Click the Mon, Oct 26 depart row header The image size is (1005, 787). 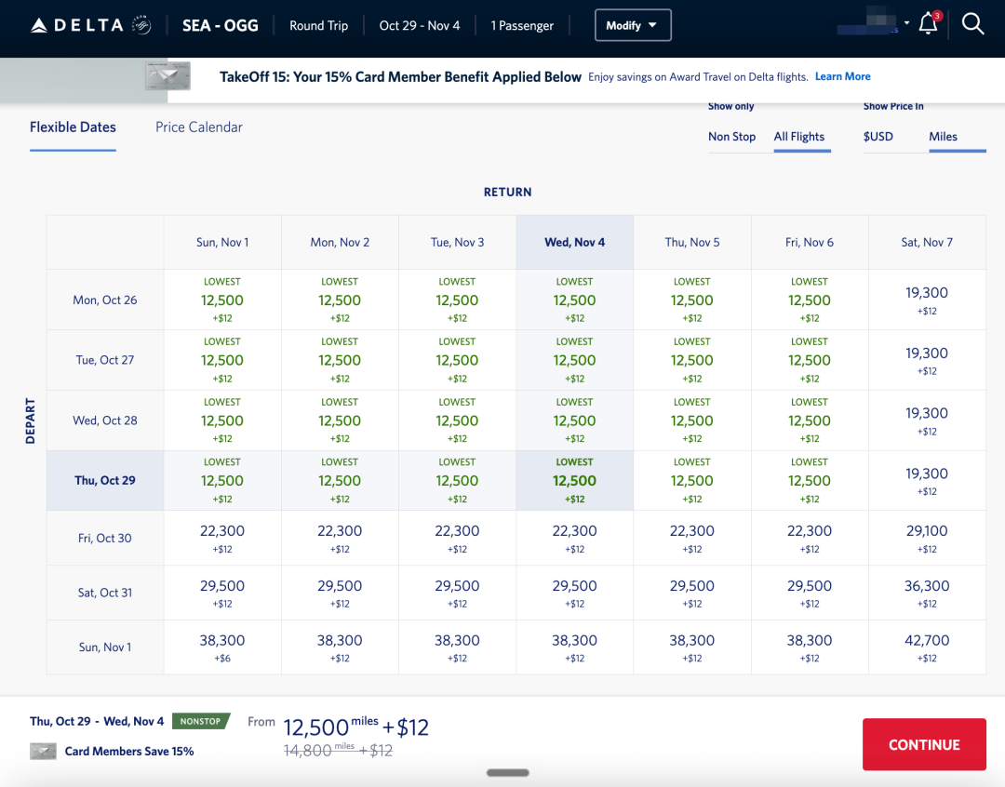(x=105, y=300)
